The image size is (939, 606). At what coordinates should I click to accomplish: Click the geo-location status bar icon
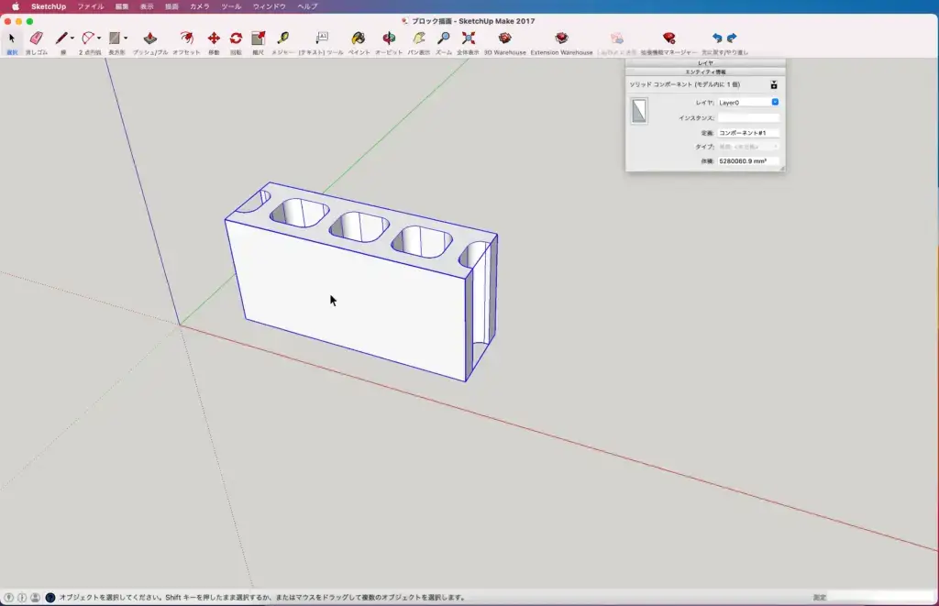(x=8, y=597)
